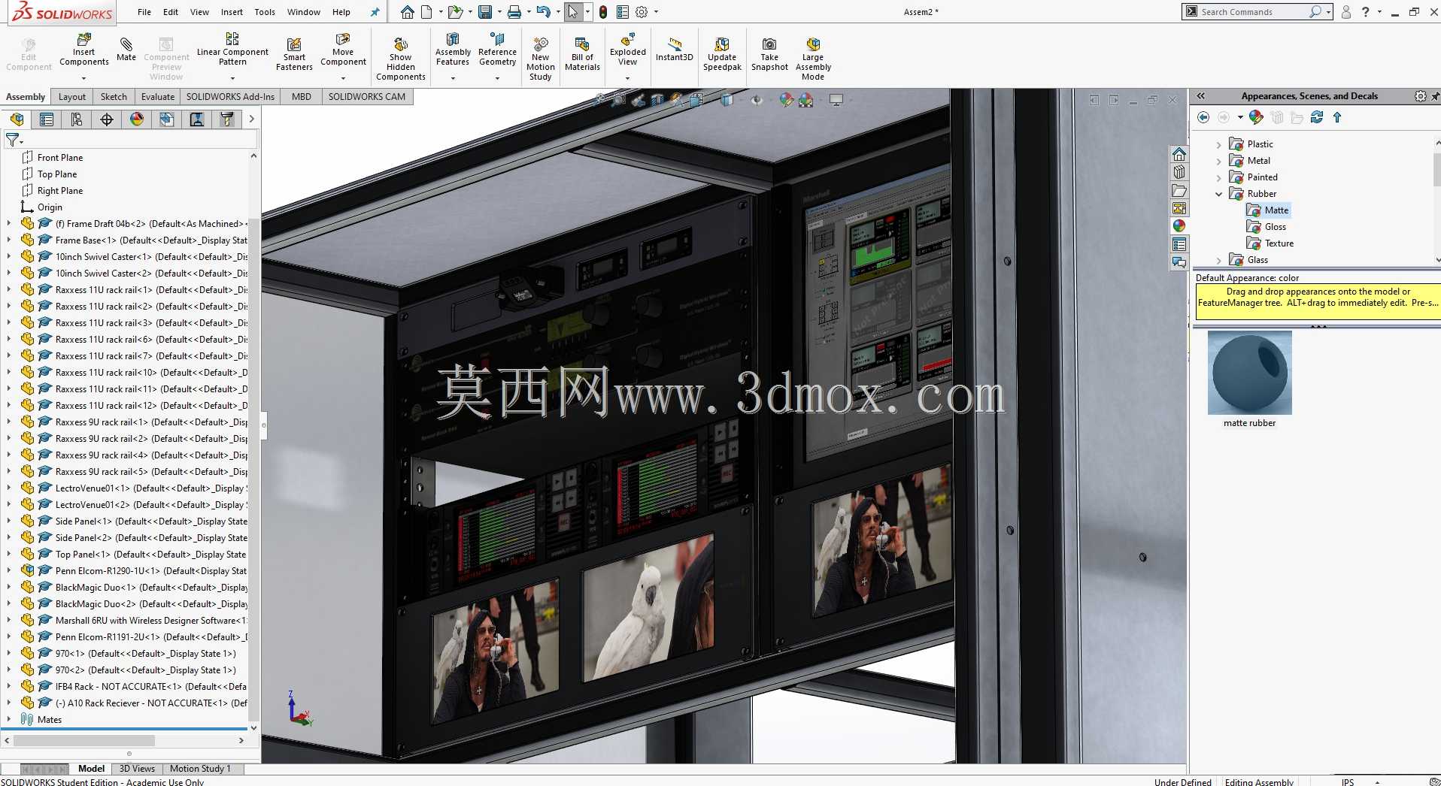
Task: Switch to SOLIDWORKS CAM tab
Action: [367, 97]
